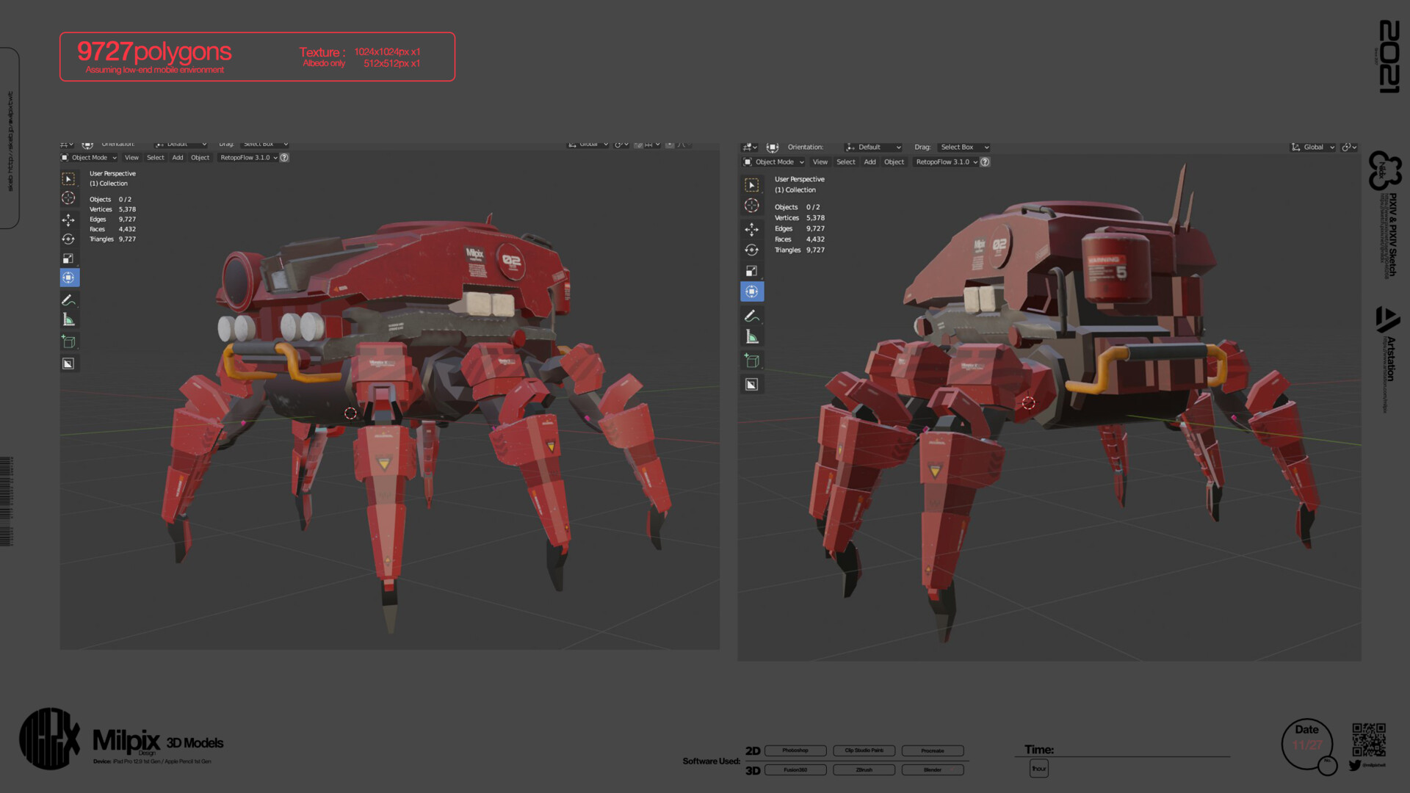The height and width of the screenshot is (793, 1410).
Task: Open the Object Mode dropdown
Action: (x=89, y=158)
